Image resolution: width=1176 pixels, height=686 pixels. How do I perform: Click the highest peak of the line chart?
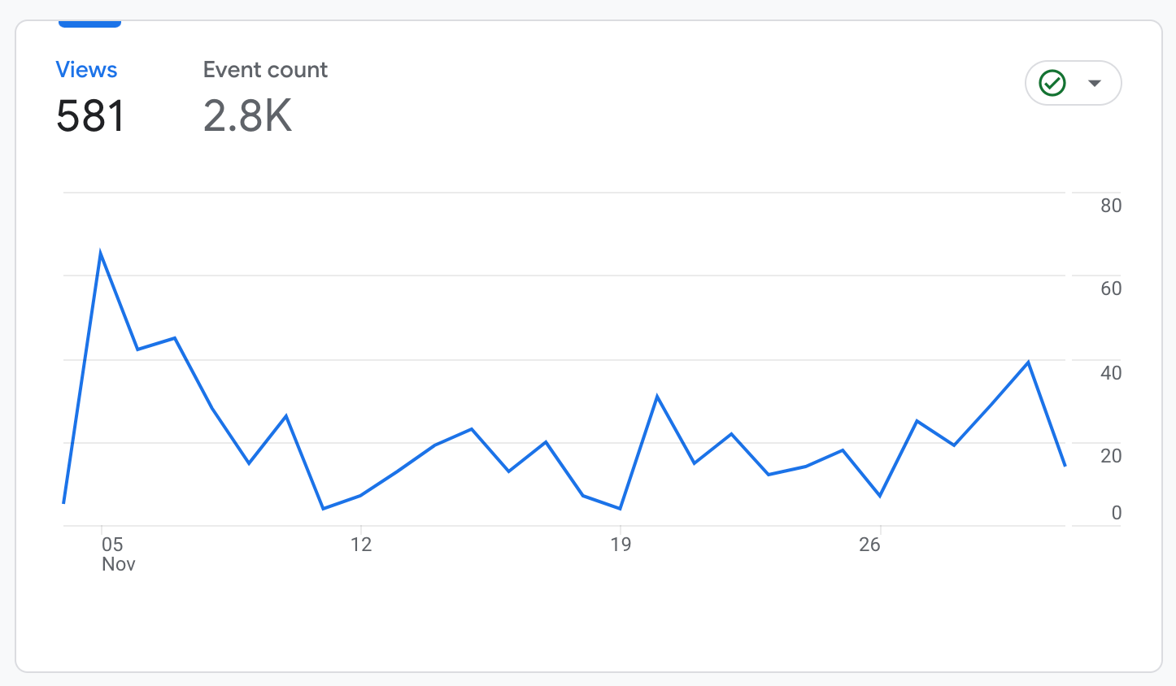coord(100,253)
